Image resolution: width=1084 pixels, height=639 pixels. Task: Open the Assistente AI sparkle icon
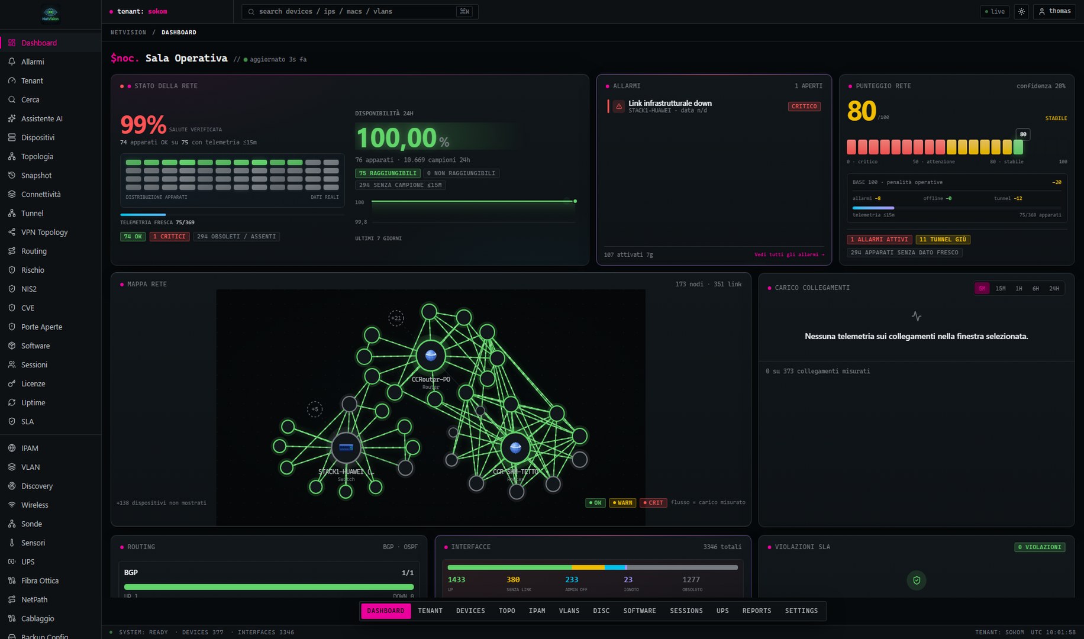[x=12, y=118]
